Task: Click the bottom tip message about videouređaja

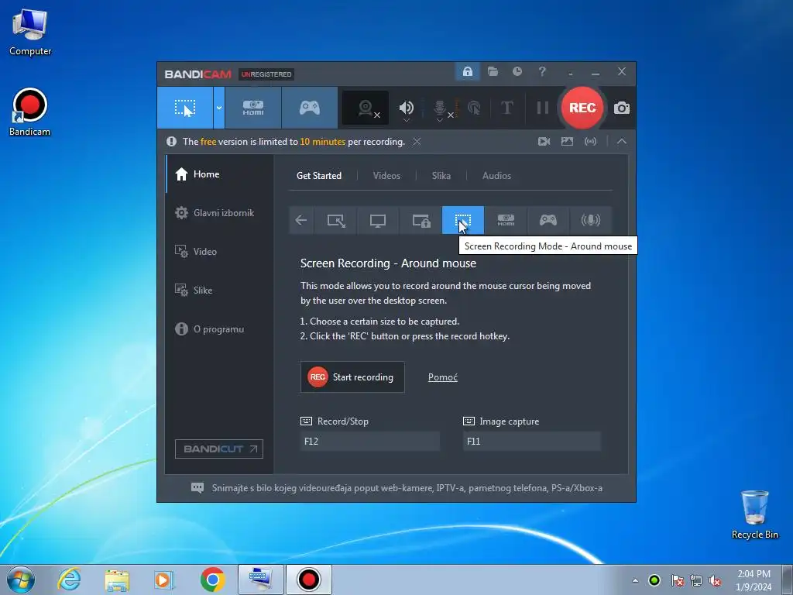Action: coord(407,488)
